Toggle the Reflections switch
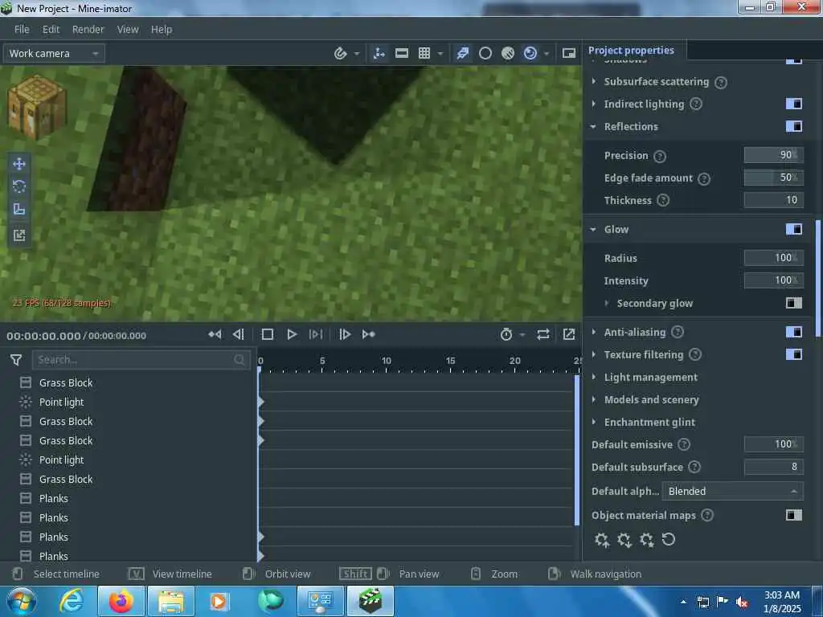 [793, 126]
